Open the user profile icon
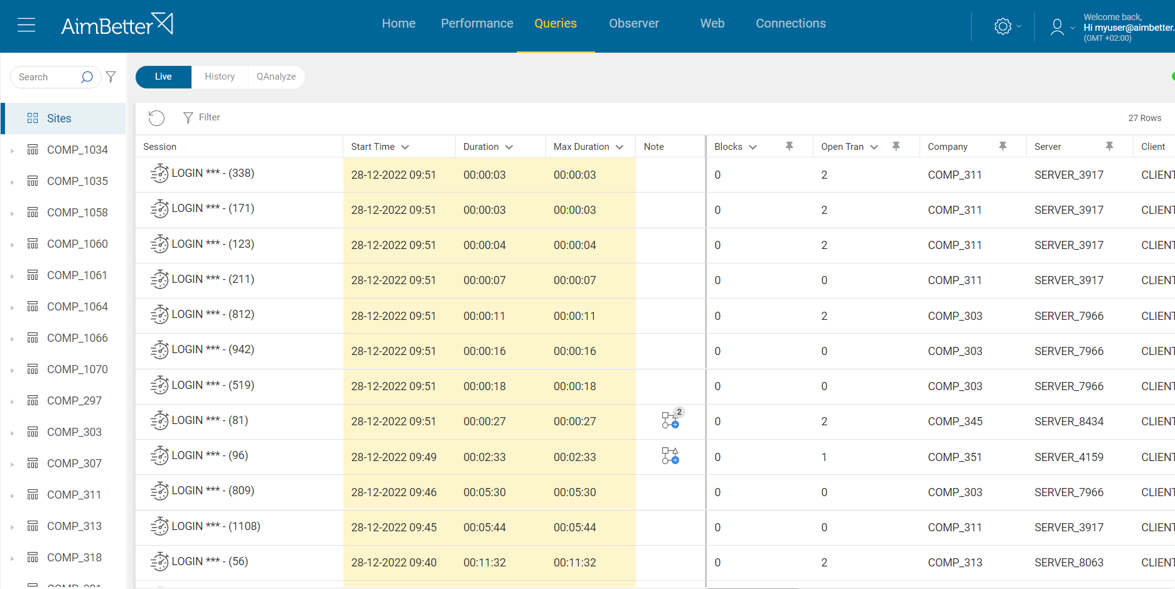 click(x=1057, y=26)
